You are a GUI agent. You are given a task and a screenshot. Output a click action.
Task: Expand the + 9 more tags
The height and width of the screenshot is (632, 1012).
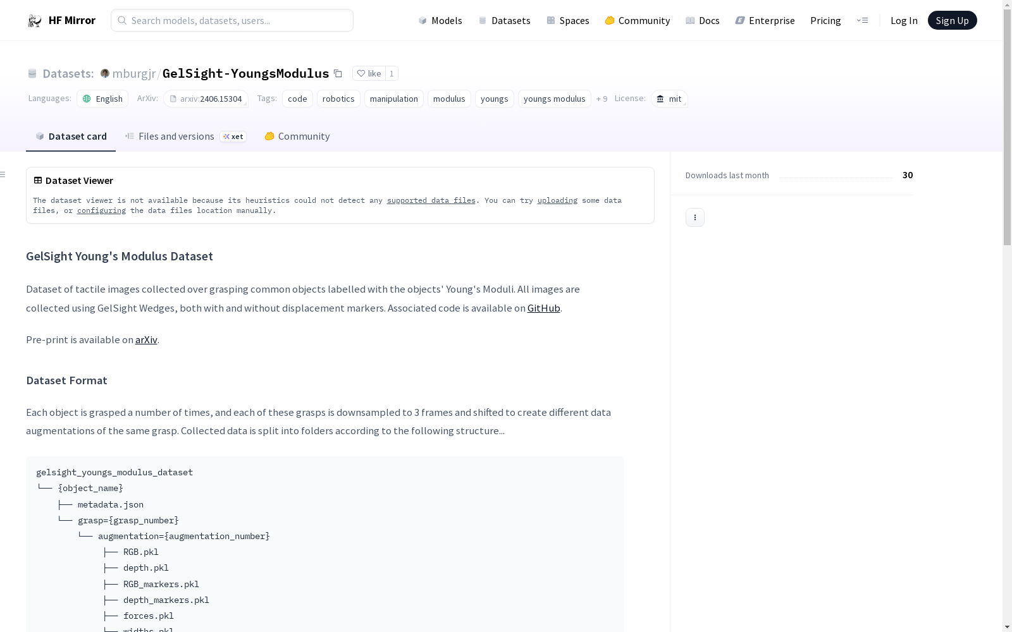click(x=602, y=99)
